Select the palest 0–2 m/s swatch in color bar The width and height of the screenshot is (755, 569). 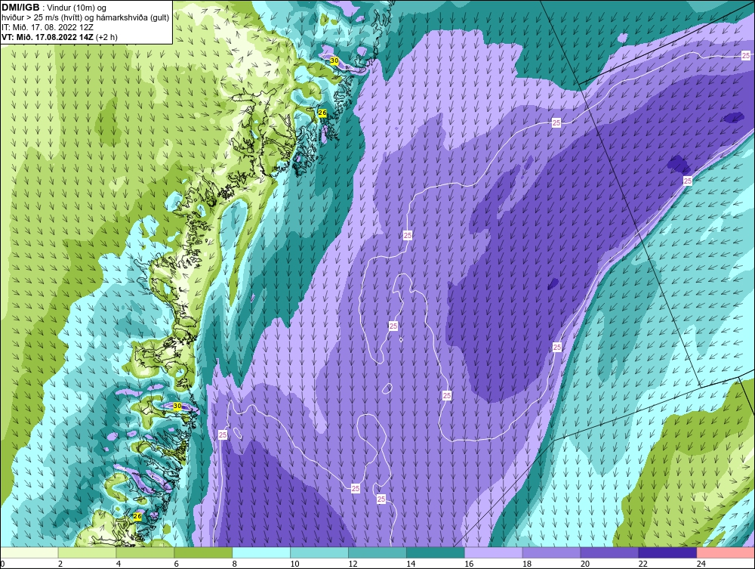(29, 552)
